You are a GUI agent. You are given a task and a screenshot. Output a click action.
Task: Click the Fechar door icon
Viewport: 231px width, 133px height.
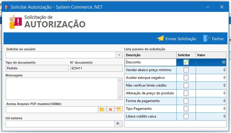point(207,38)
